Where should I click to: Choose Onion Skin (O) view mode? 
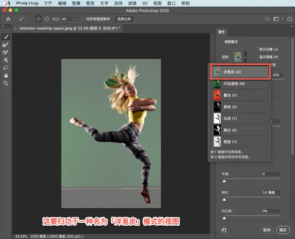pos(240,72)
